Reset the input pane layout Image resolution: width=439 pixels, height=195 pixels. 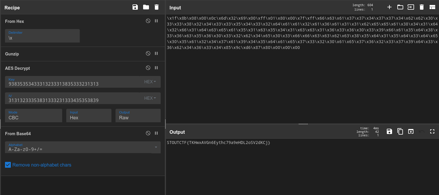[x=432, y=7]
